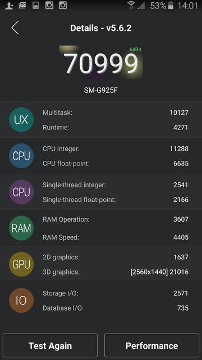Select the 3D graphics score row
This screenshot has width=202, height=360.
[116, 272]
